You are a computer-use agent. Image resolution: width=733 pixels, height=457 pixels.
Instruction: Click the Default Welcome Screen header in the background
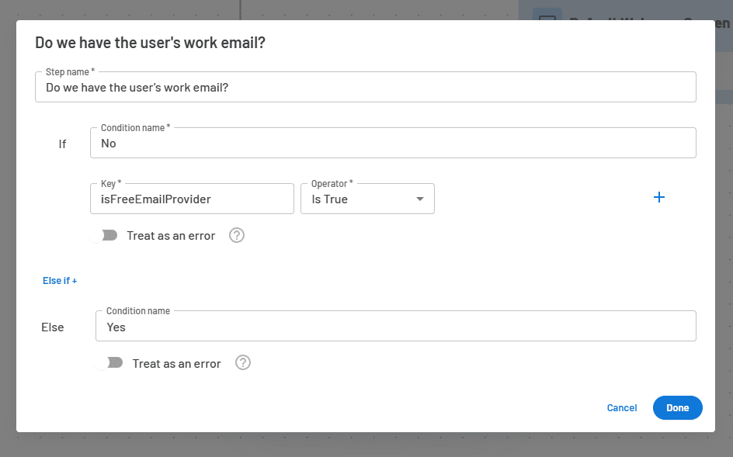click(x=621, y=23)
